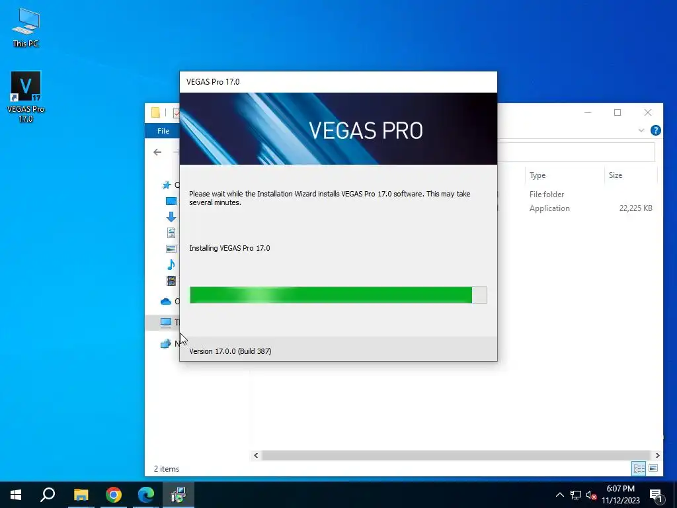
Task: Open the muted volume tray icon
Action: click(592, 495)
